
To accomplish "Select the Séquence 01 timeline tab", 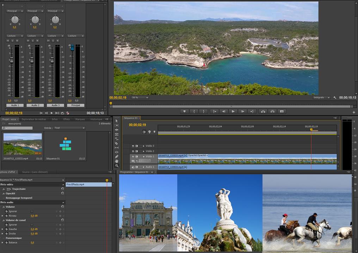I will pos(131,118).
